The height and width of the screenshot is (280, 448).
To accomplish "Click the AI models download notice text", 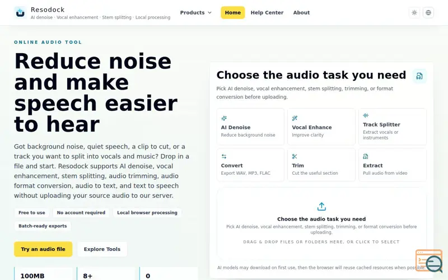I will [321, 268].
